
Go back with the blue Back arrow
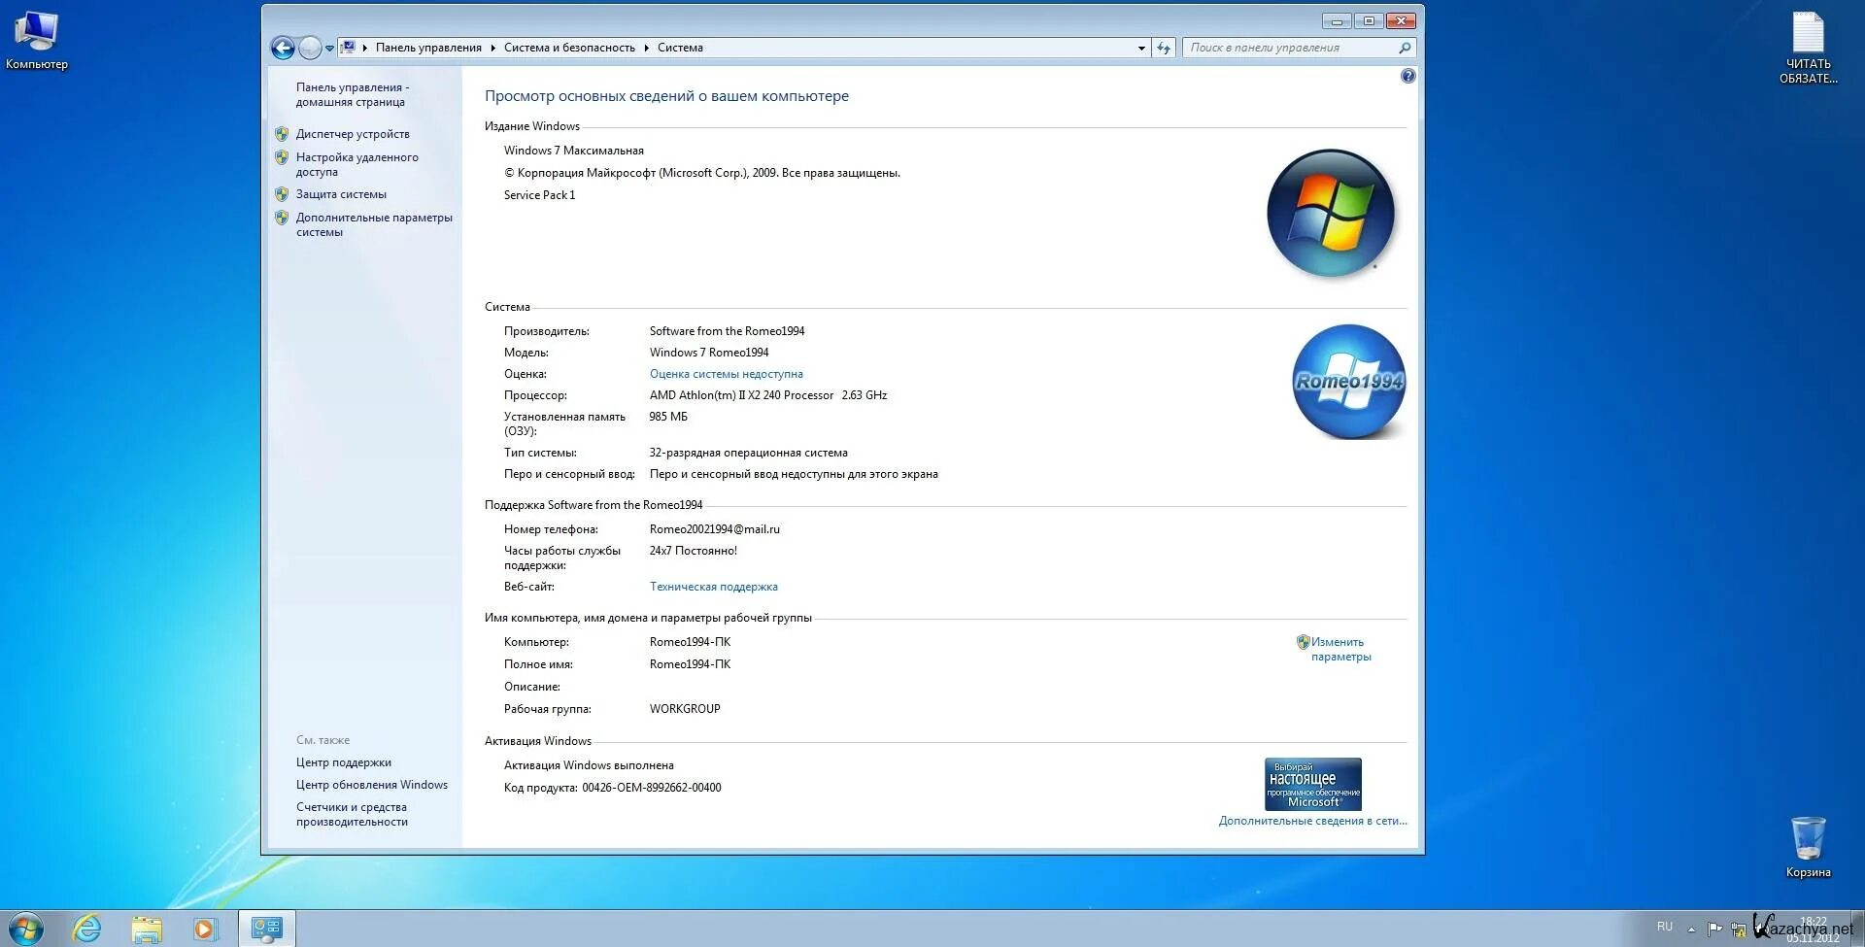tap(283, 48)
